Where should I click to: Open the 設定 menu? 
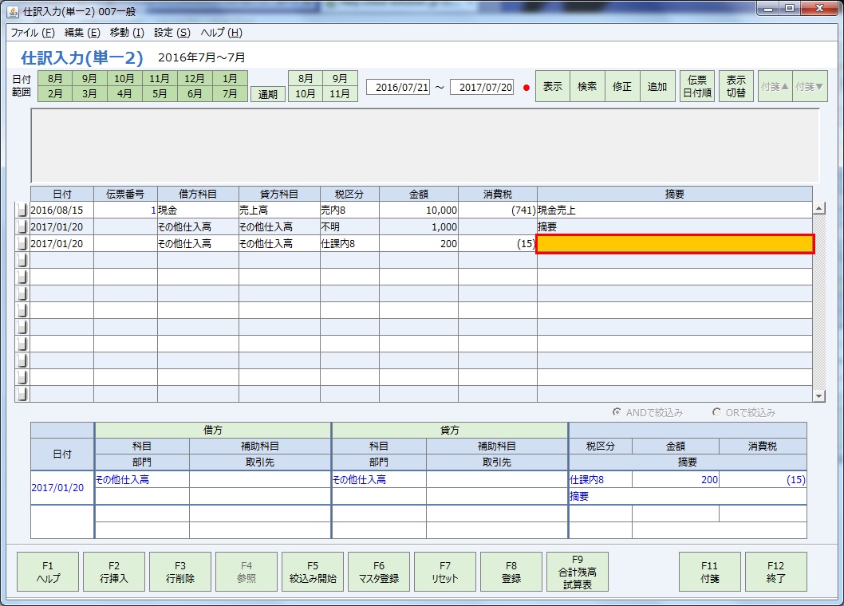pos(170,33)
